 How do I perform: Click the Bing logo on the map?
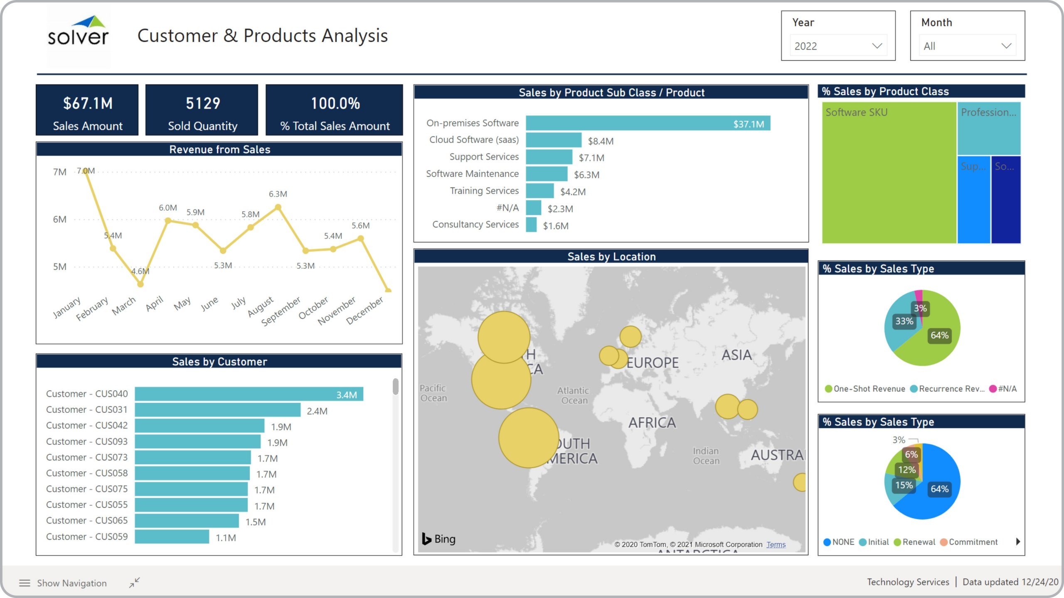point(439,539)
